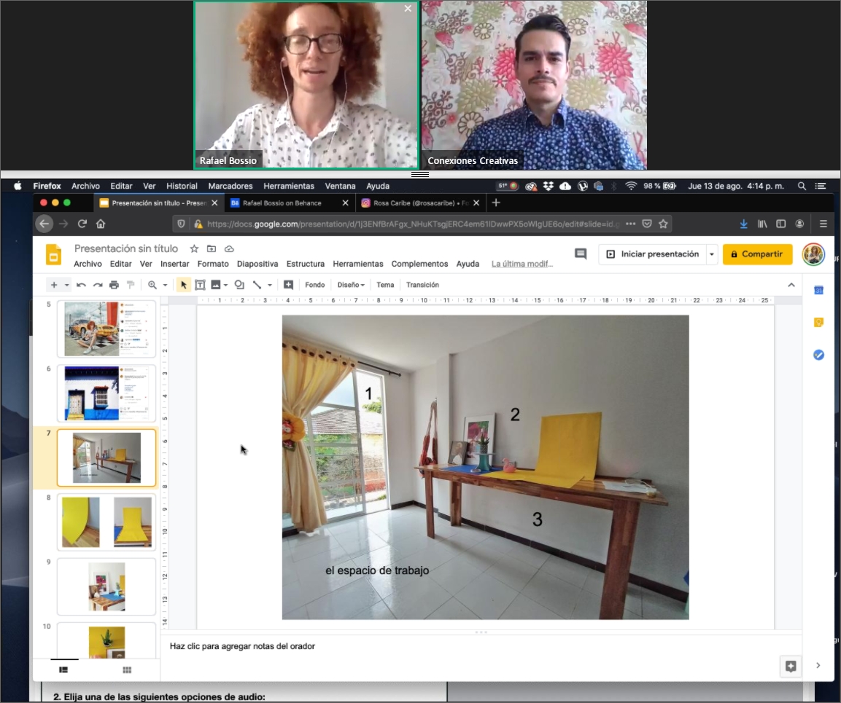Open Google Keep side panel icon
Image resolution: width=841 pixels, height=703 pixels.
click(818, 323)
